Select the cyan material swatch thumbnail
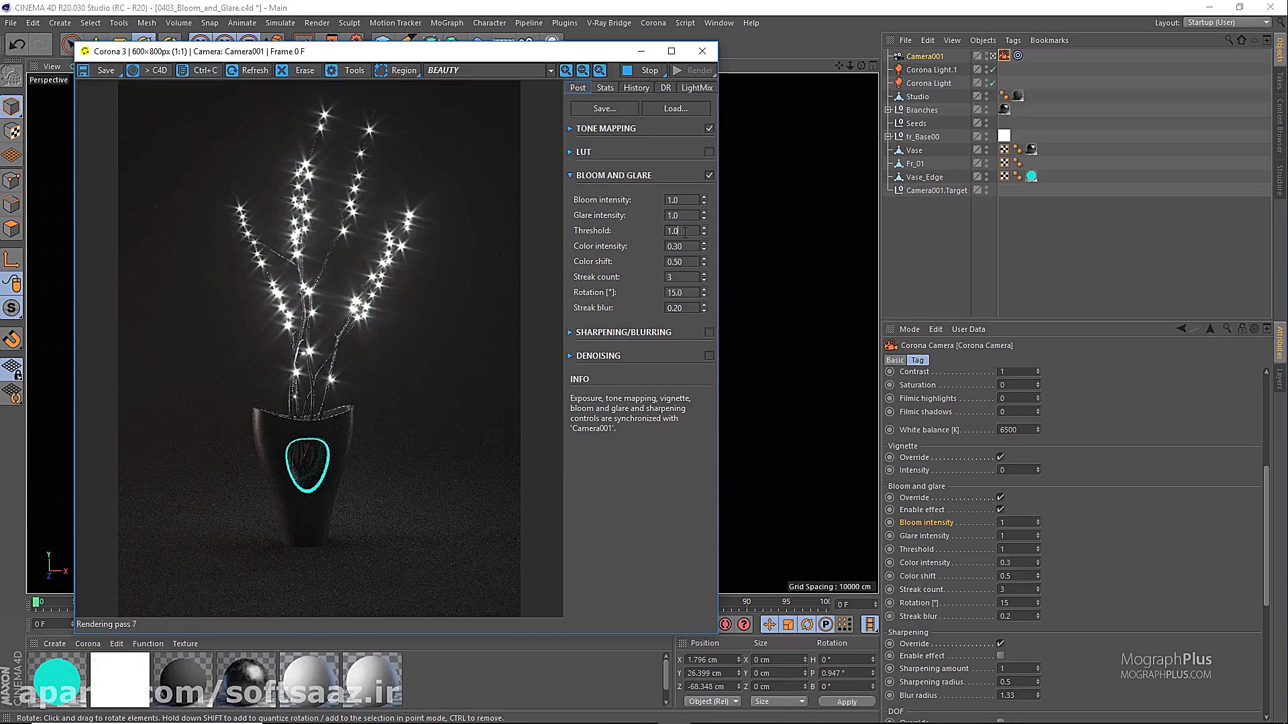This screenshot has height=724, width=1288. pos(57,678)
